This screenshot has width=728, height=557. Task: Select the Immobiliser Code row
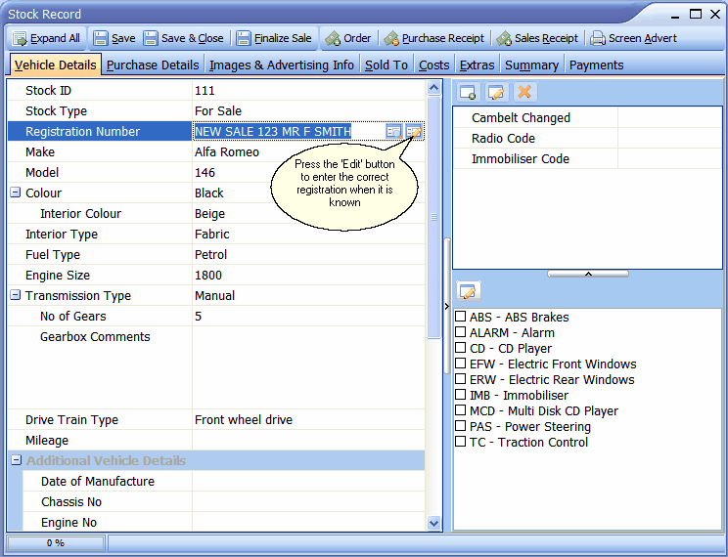[587, 158]
